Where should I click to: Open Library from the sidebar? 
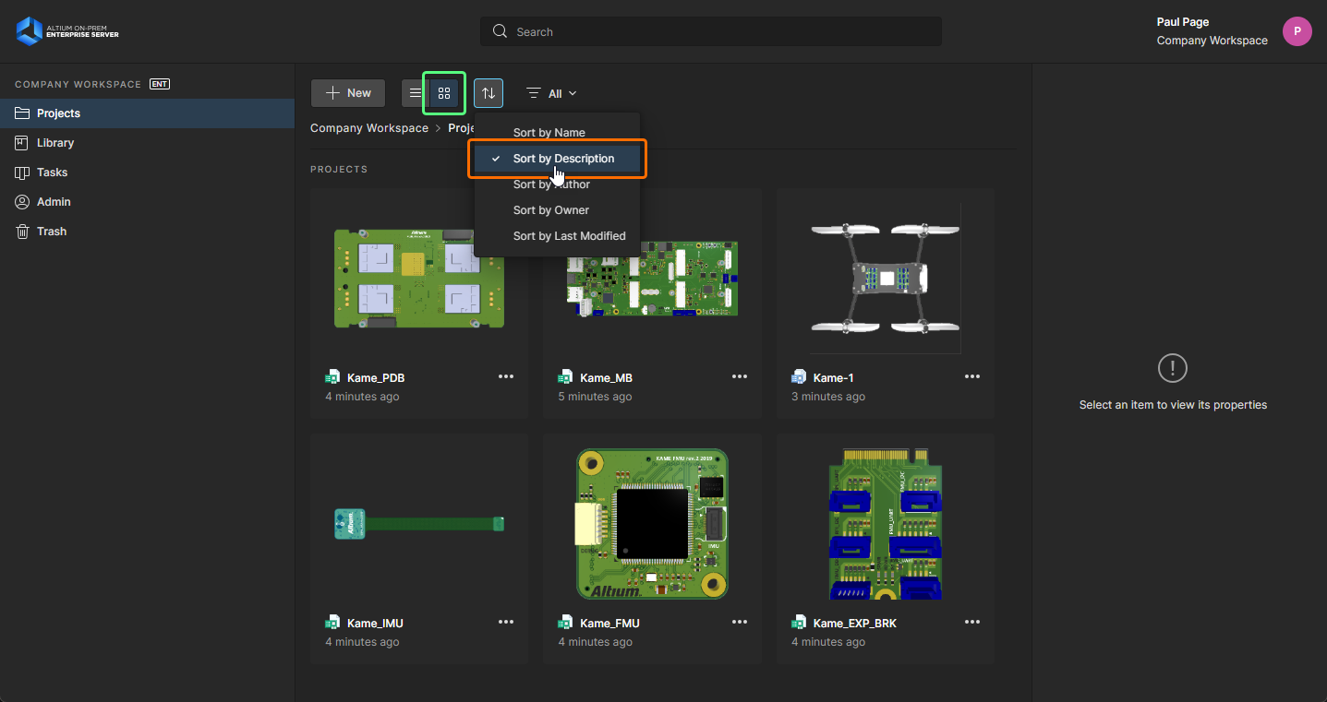click(55, 143)
